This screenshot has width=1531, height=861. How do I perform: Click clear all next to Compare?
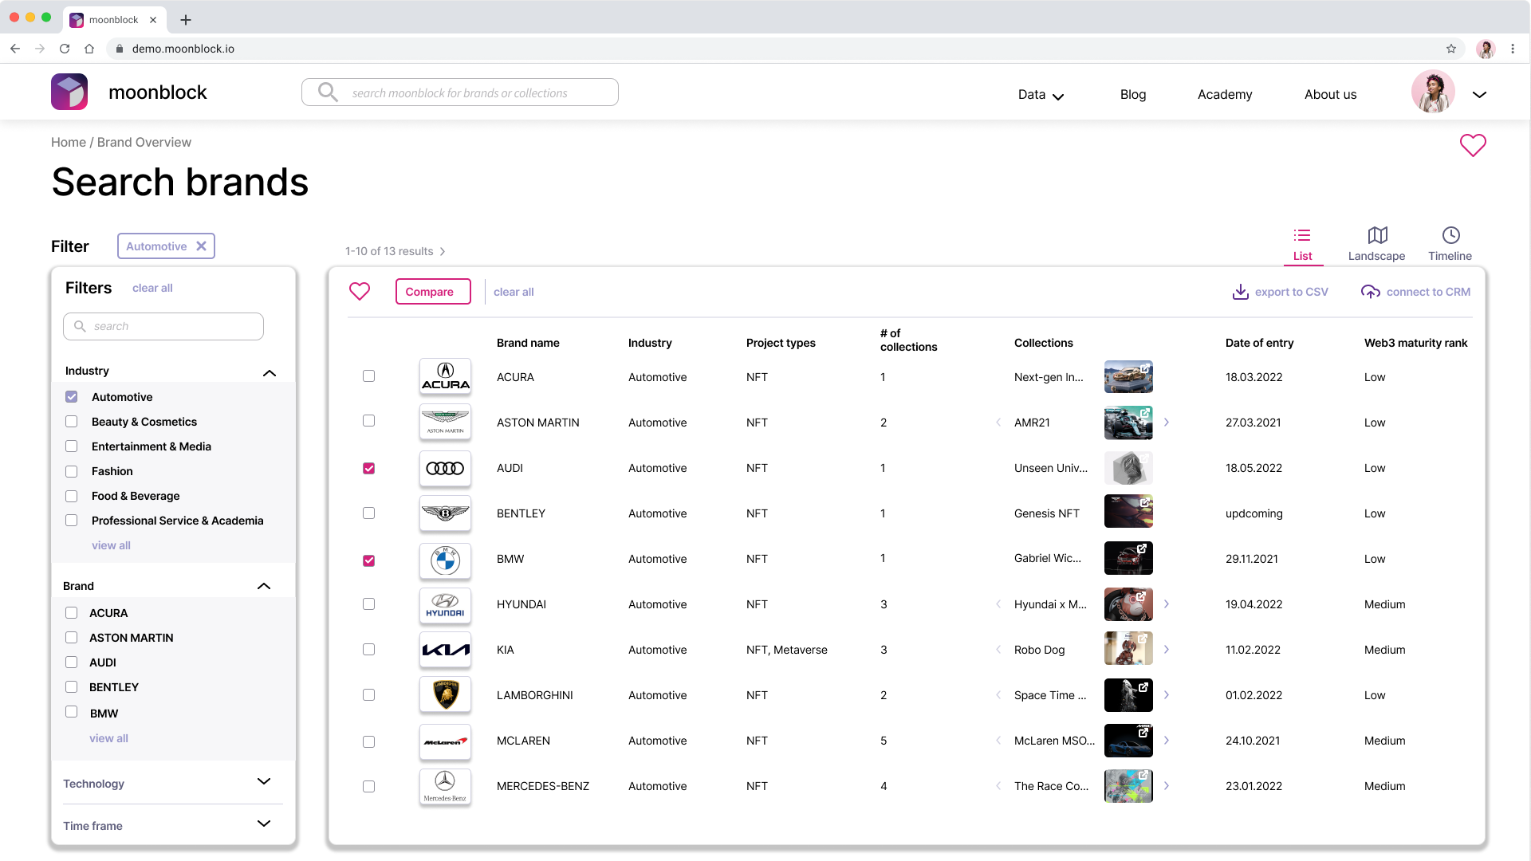[x=514, y=292]
